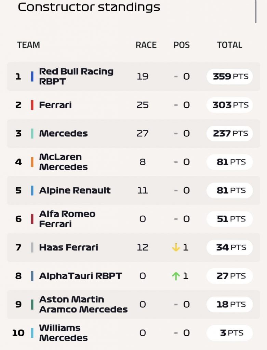Viewport: 267px width, 350px height.
Task: Click the scrollbar at top right
Action: 256,11
